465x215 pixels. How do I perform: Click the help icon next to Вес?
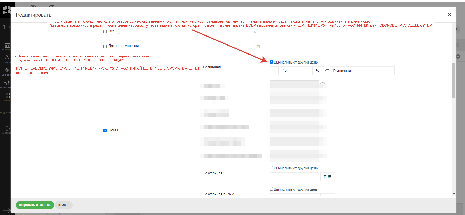pos(119,32)
